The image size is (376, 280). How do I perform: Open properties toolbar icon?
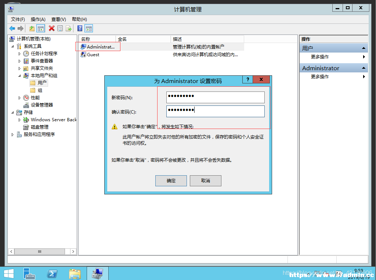click(x=60, y=29)
